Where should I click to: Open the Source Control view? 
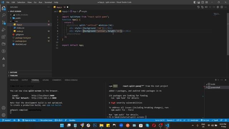(4, 23)
